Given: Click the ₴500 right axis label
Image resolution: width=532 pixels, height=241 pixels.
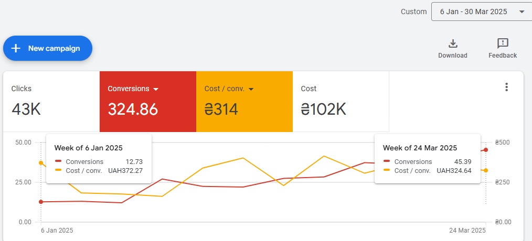Looking at the screenshot, I should click(502, 143).
